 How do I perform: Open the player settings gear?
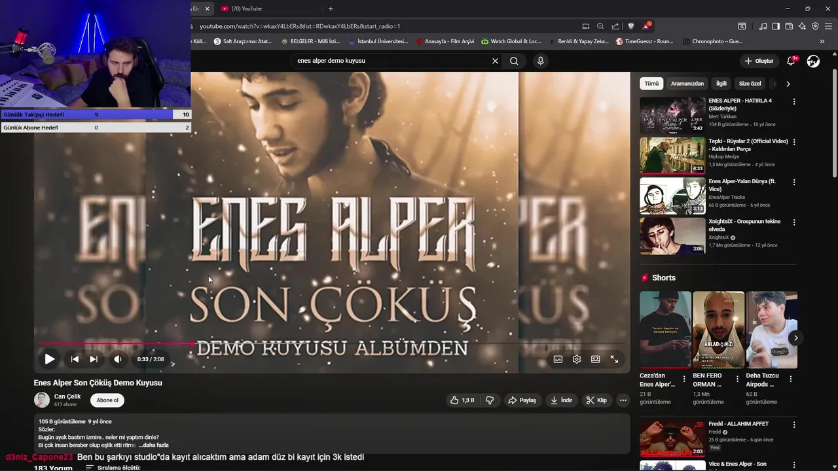click(x=577, y=359)
